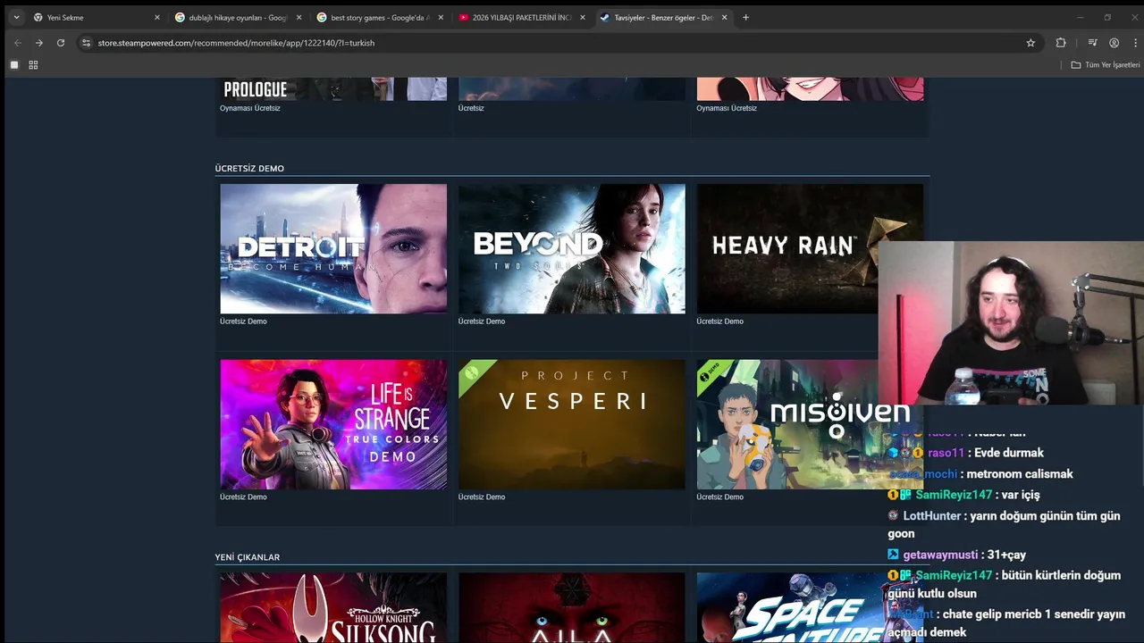Click chat username LottHunter
Screen dimensions: 1144x643
(932, 515)
